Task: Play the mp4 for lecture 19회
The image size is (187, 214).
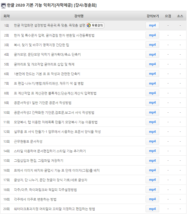Action: [152, 199]
